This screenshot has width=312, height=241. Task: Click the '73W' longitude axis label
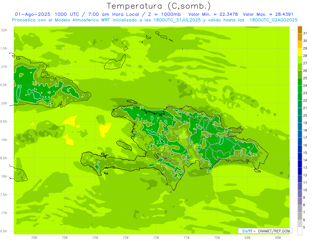126,238
